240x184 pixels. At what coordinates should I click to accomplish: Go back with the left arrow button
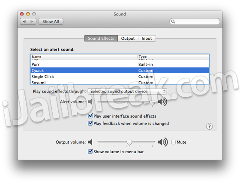[24, 21]
